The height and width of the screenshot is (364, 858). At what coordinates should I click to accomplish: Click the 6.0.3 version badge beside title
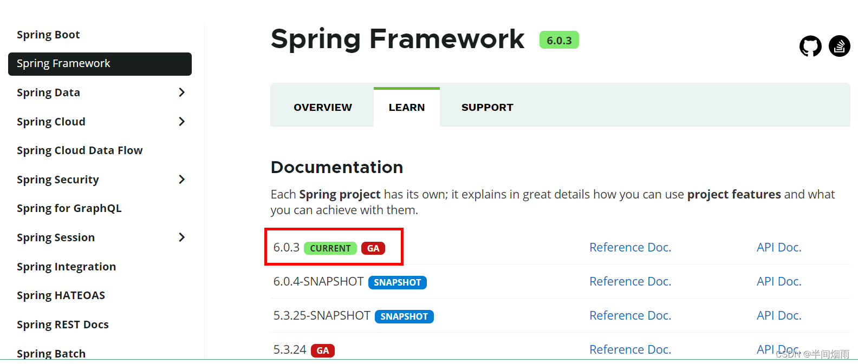click(559, 40)
